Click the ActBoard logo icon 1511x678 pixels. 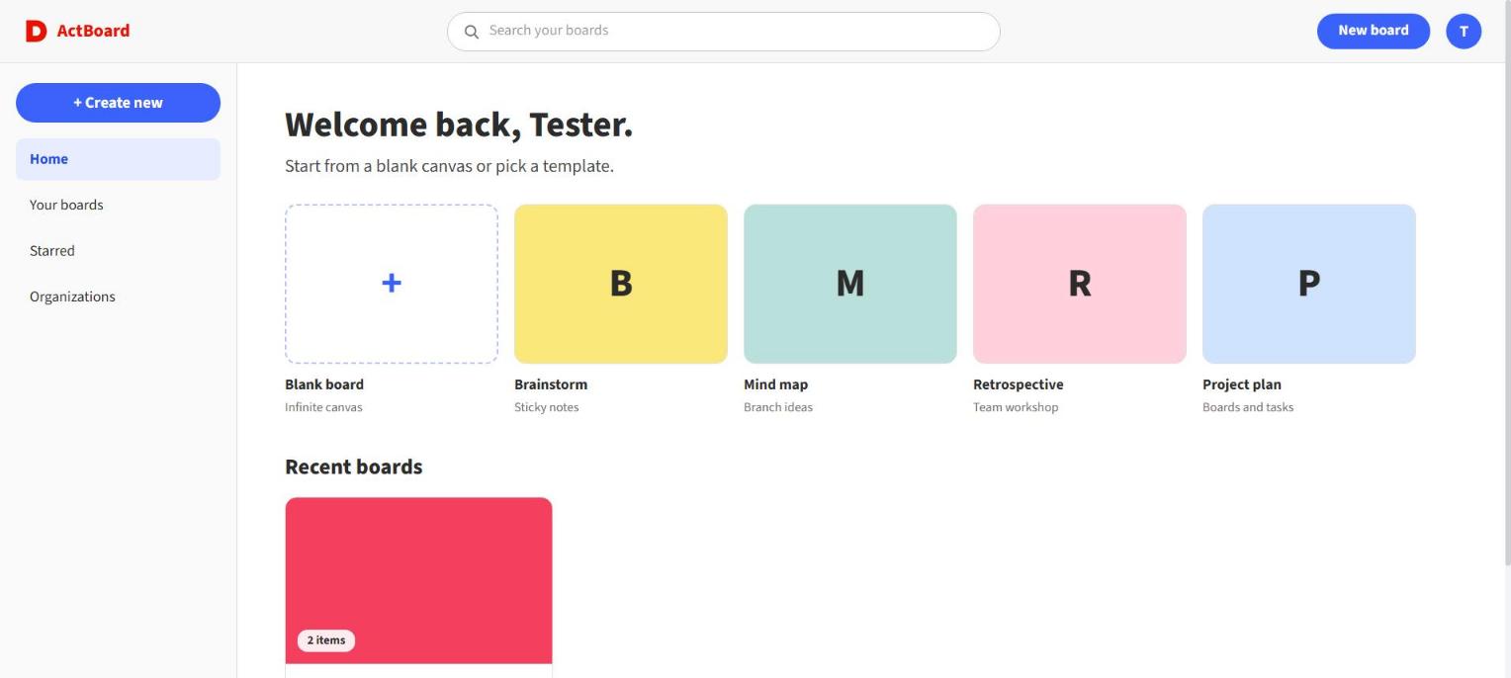tap(36, 32)
